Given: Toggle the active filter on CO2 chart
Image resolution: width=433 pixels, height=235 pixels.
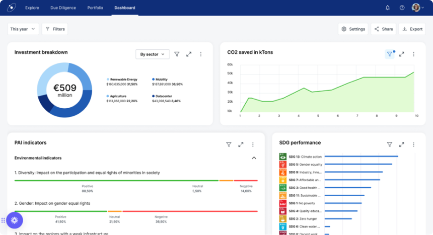Looking at the screenshot, I should pyautogui.click(x=389, y=54).
